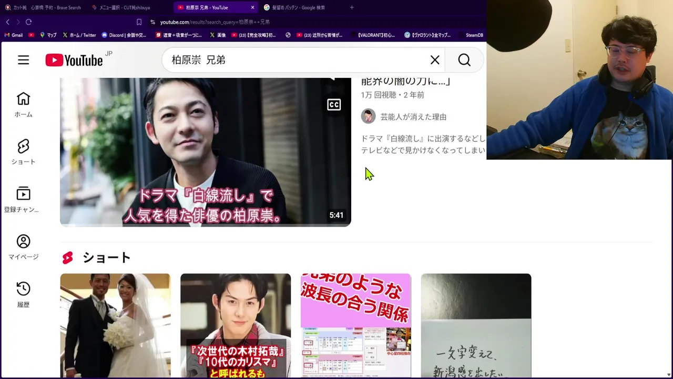Open the 芸能人が消えた理由 channel name

click(413, 117)
